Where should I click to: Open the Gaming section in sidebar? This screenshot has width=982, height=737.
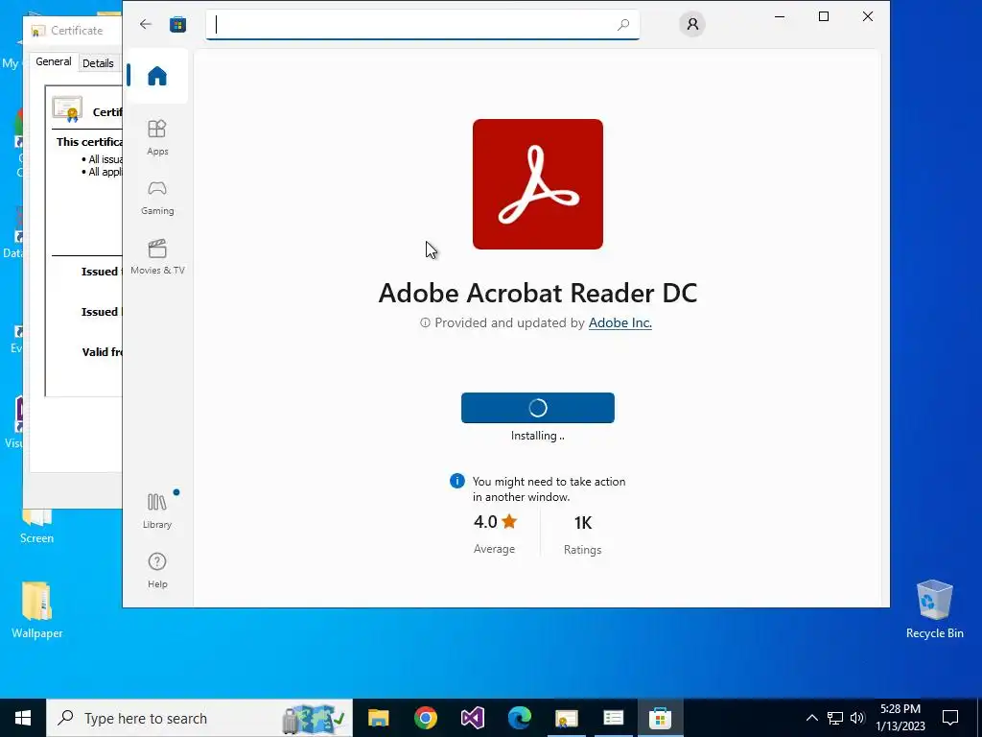157,198
